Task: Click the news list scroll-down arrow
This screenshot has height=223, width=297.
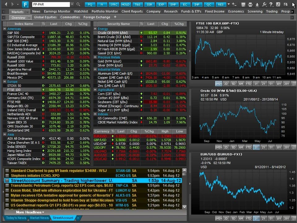Action: (184, 207)
